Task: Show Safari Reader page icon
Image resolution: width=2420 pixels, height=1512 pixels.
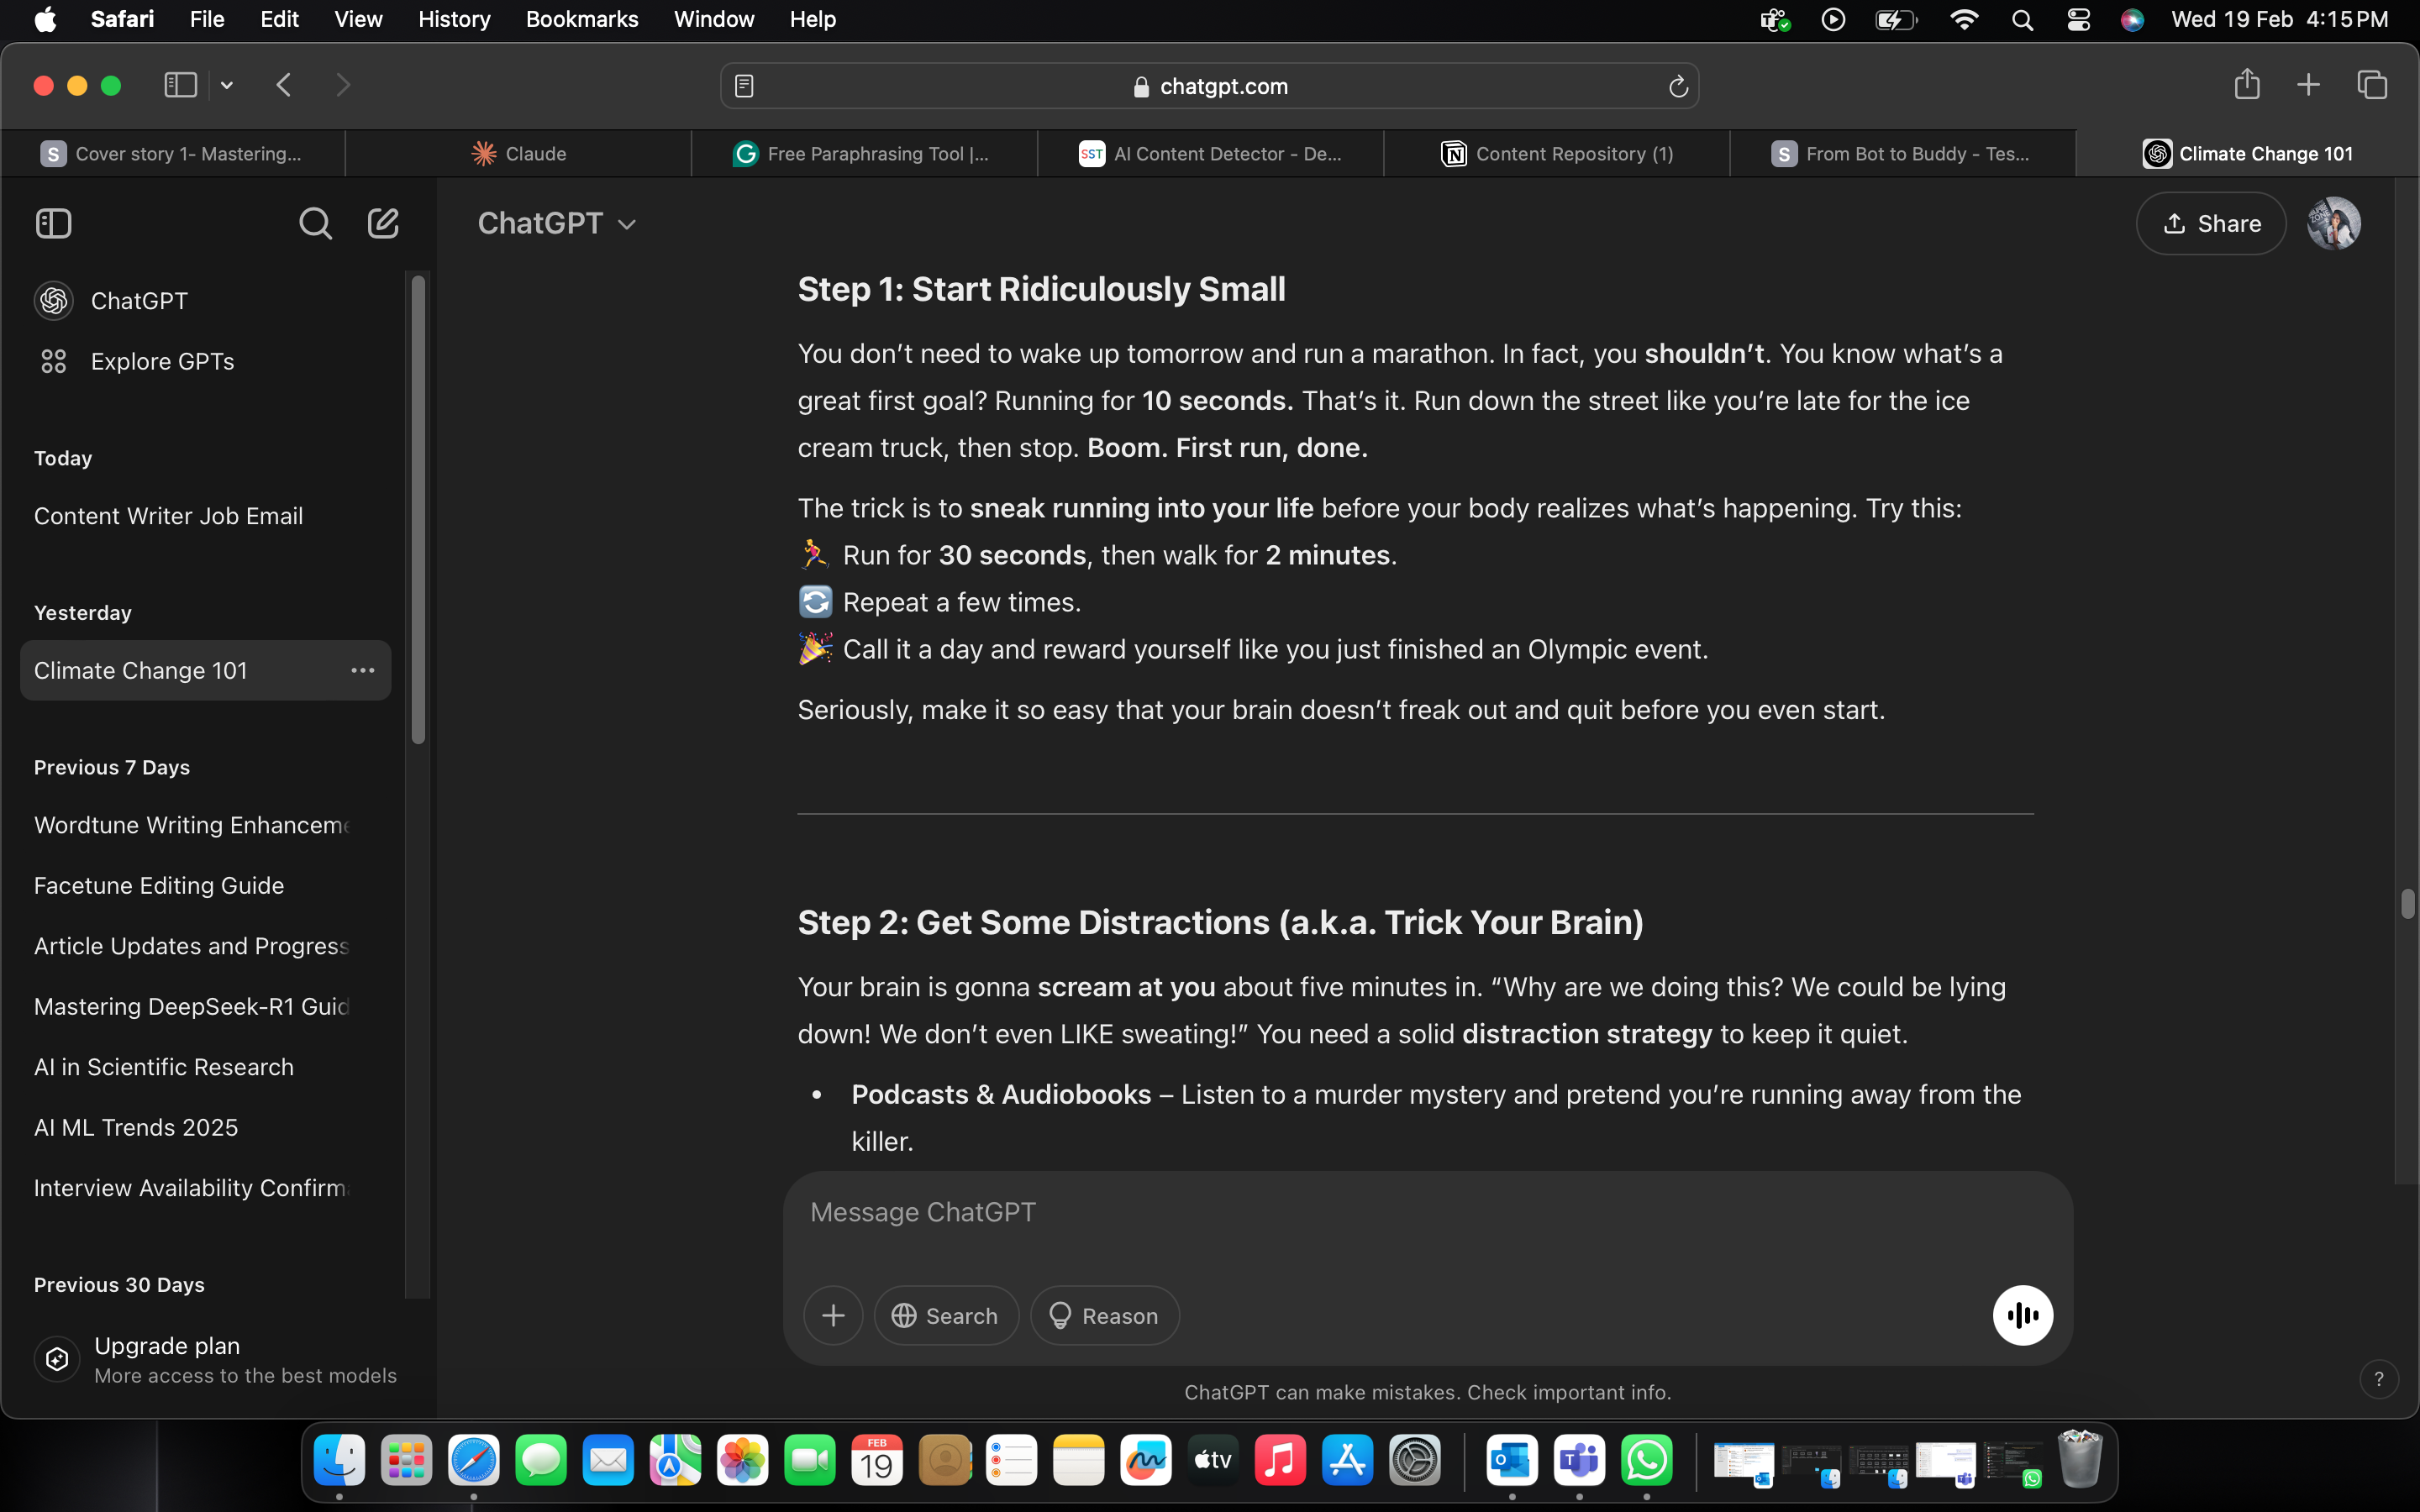Action: pos(744,86)
